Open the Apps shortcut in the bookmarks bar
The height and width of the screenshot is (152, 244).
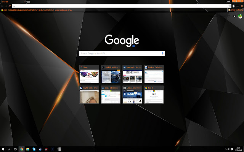pos(4,10)
